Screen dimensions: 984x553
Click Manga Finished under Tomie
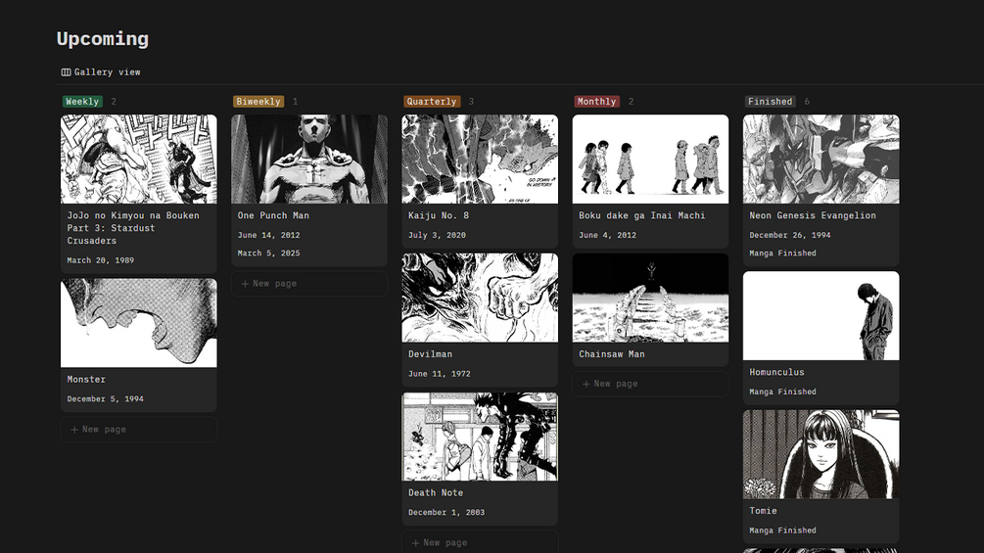[782, 530]
